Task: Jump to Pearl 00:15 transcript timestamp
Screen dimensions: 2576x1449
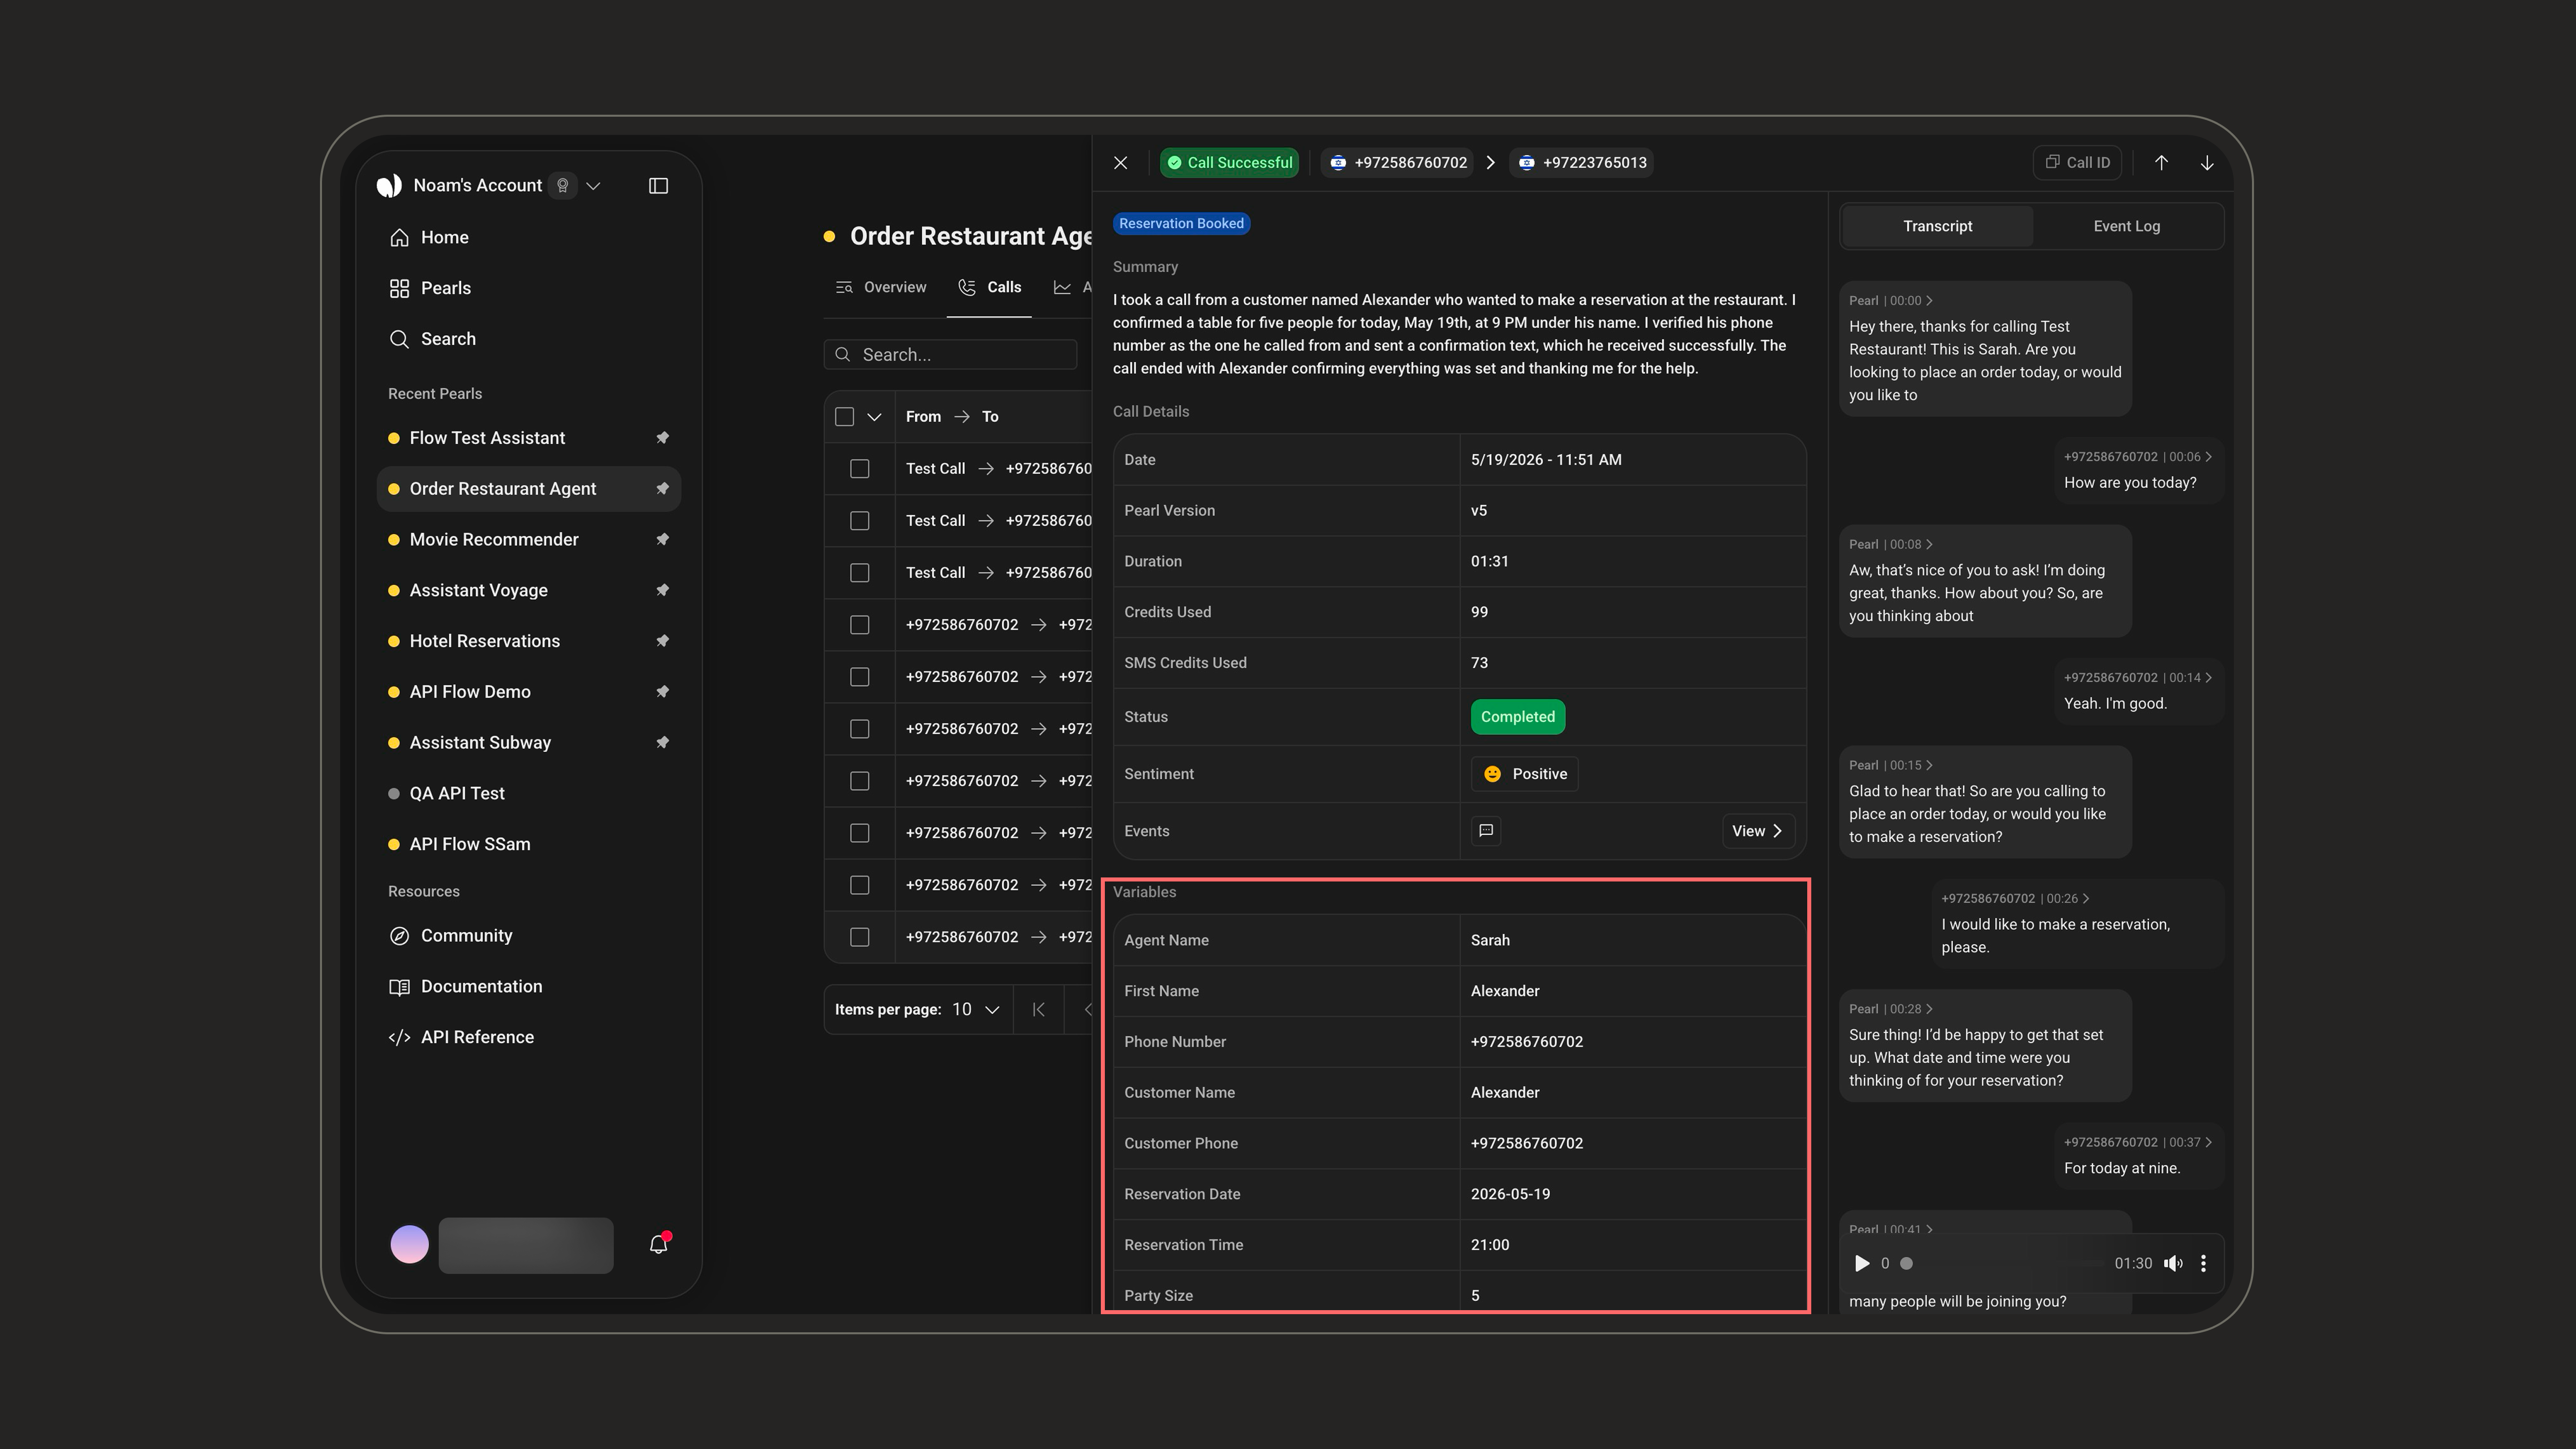Action: point(1890,766)
